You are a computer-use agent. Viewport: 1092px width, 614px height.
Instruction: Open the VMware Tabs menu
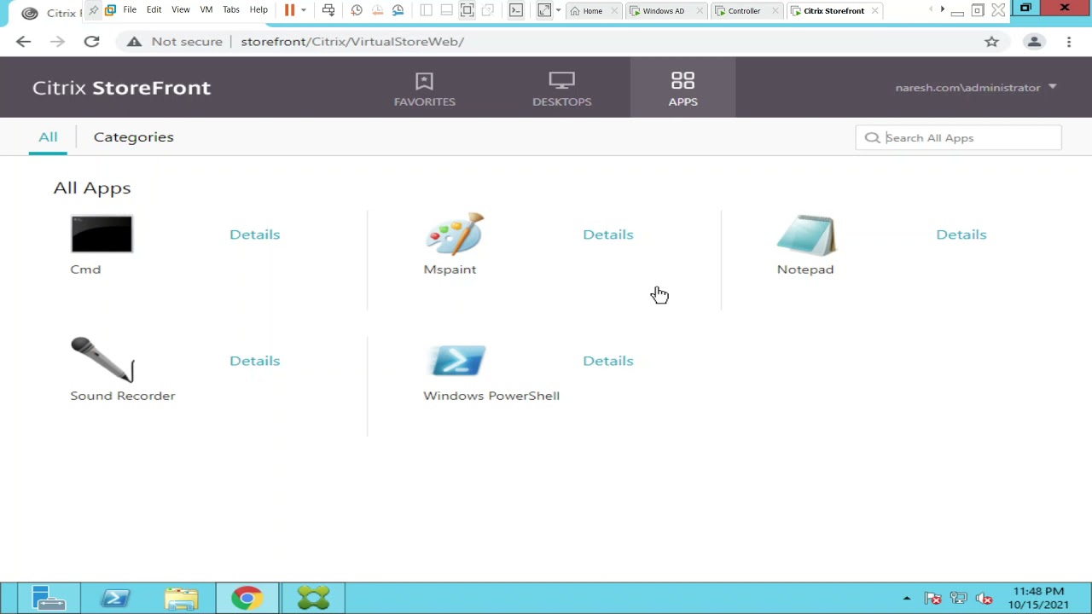click(x=230, y=10)
